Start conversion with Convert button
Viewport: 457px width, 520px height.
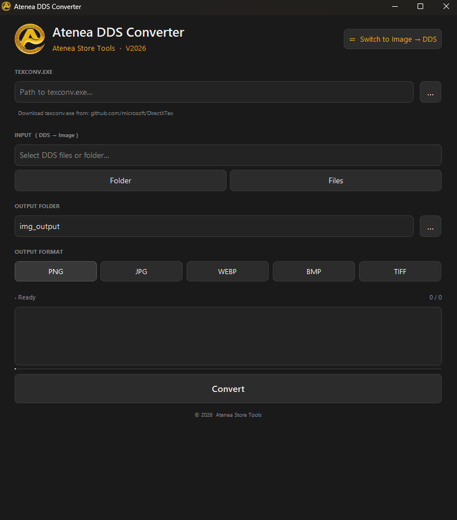pos(228,389)
